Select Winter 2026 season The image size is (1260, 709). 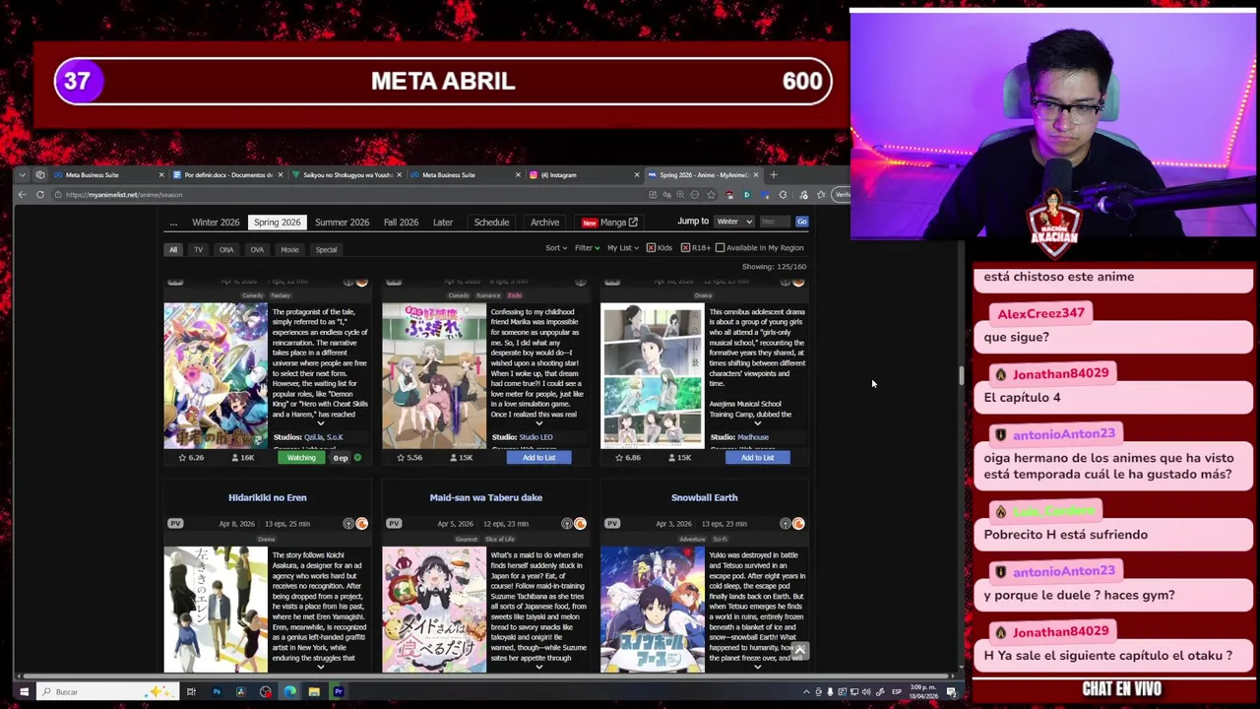(216, 223)
